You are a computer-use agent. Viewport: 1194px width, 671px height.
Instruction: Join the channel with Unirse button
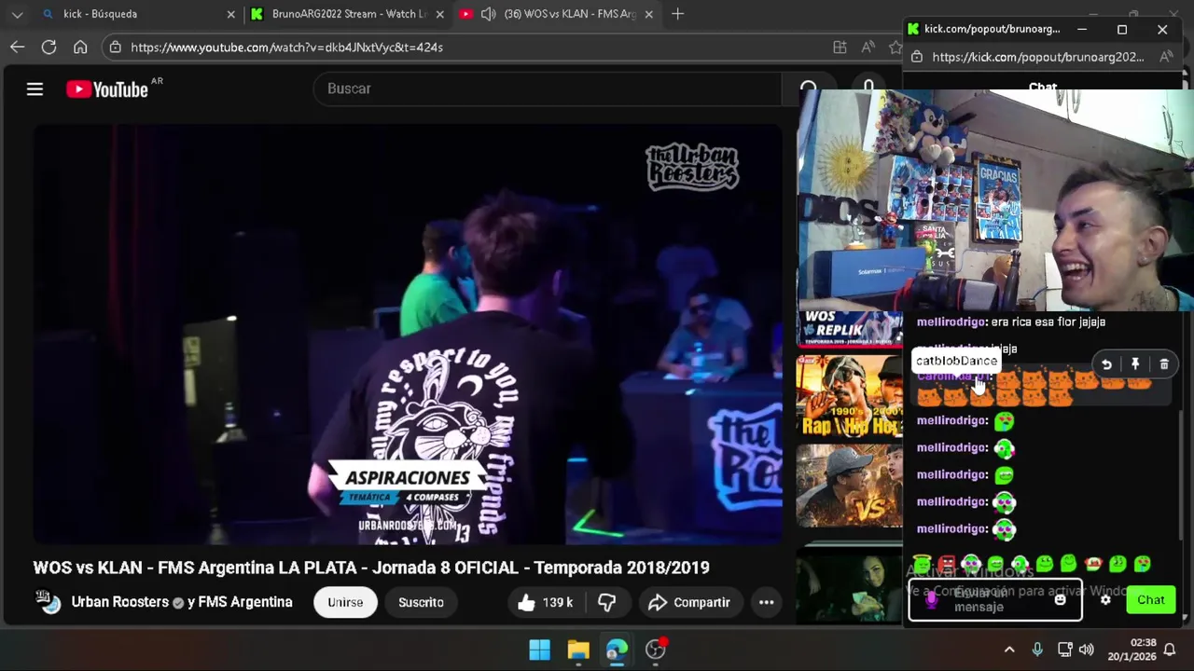click(x=345, y=602)
